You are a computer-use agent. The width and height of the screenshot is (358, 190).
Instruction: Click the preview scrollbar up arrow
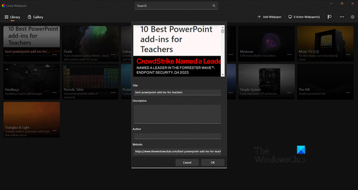point(222,28)
